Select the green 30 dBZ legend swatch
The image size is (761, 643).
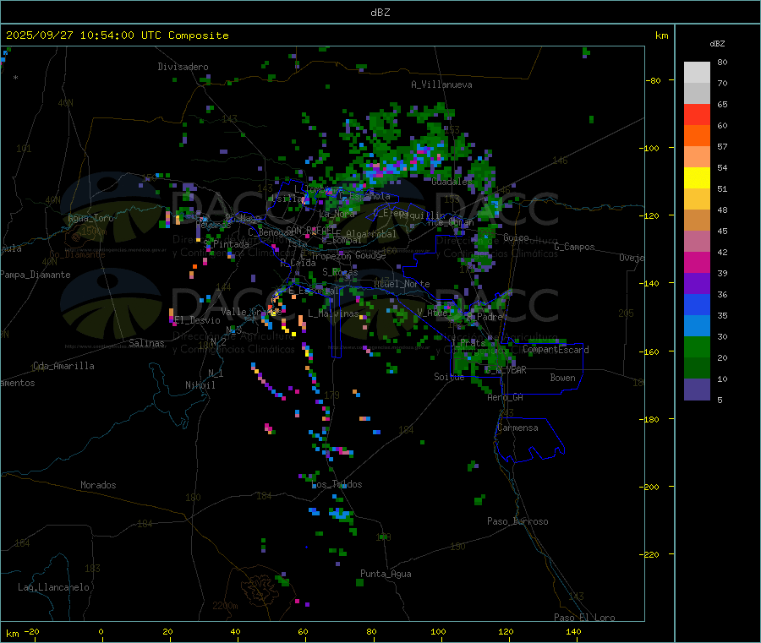coord(697,346)
